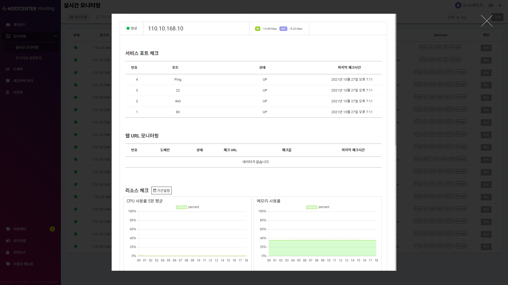Open the KR language selector
Viewport: 508px width, 285px height.
491,6
